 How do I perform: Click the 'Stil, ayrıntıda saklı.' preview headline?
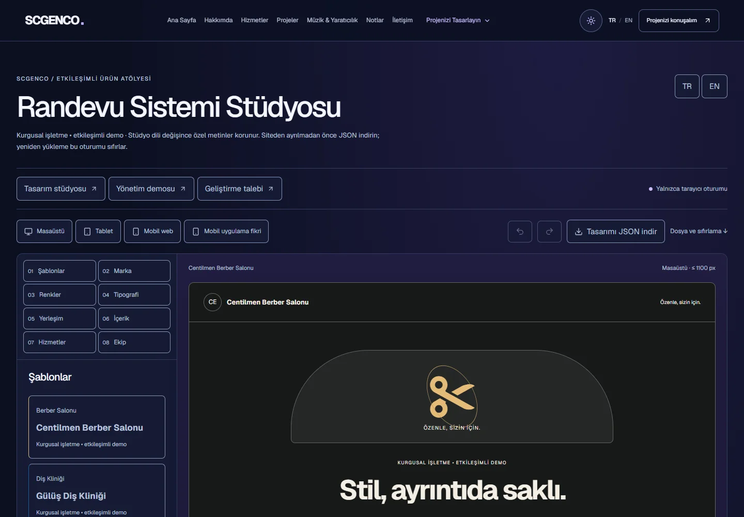(x=453, y=490)
